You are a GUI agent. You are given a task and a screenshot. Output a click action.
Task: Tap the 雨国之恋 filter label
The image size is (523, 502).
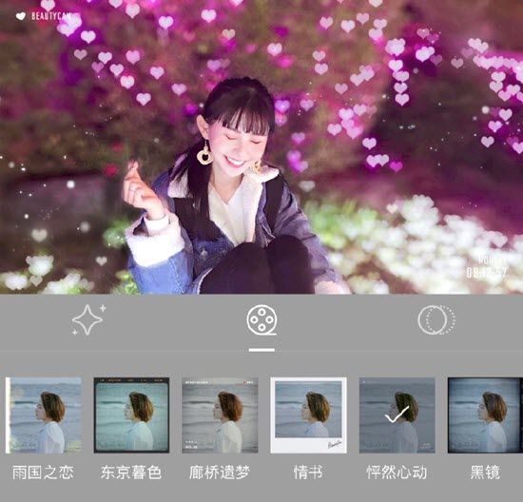pos(43,473)
